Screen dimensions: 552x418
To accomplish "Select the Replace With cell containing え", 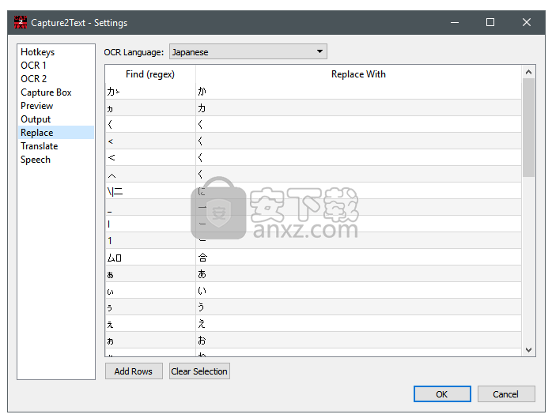I will pyautogui.click(x=358, y=324).
